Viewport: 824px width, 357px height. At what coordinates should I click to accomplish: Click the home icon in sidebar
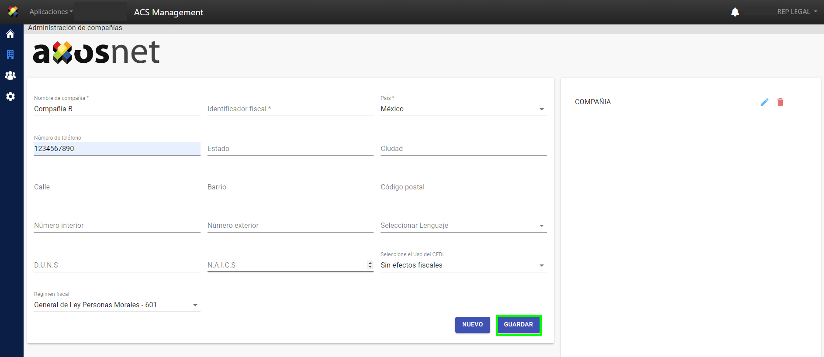click(x=10, y=34)
